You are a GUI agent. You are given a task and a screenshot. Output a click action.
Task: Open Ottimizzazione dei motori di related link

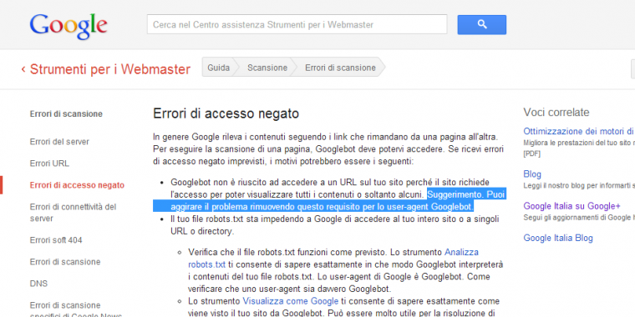(x=578, y=131)
